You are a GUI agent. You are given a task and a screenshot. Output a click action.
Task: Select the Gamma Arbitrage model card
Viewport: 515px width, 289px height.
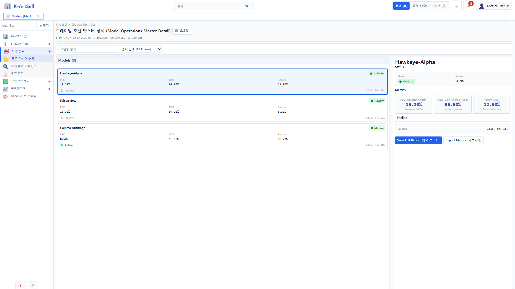click(x=222, y=136)
